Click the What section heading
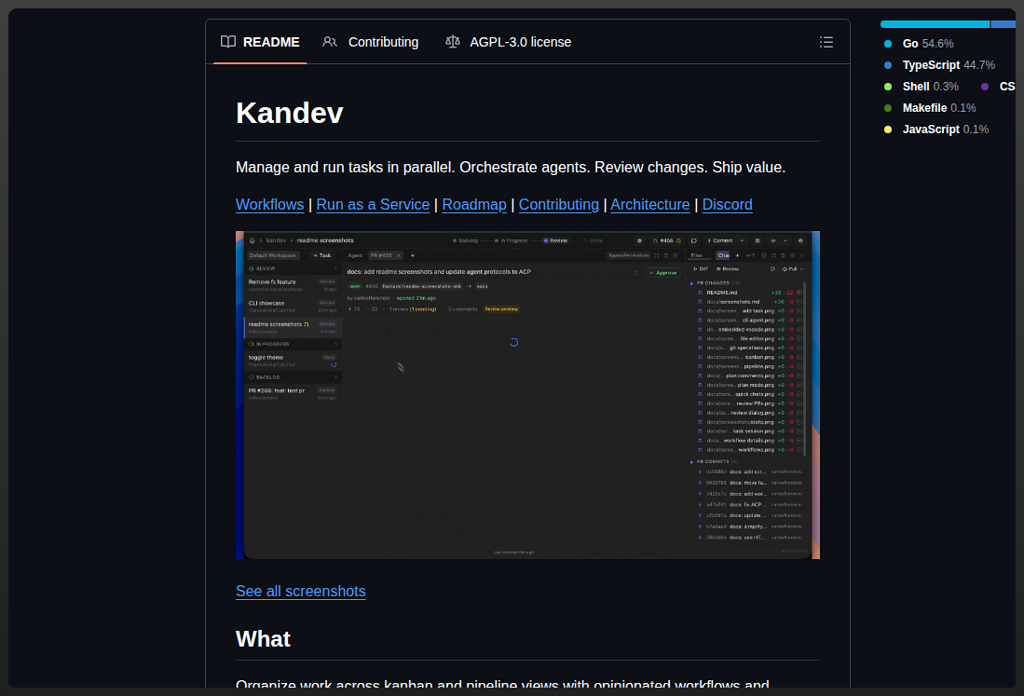The image size is (1024, 696). coord(263,638)
